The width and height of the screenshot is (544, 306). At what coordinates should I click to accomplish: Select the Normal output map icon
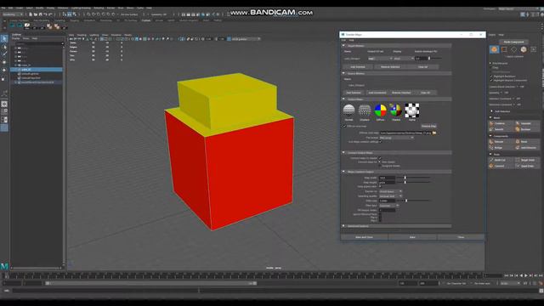(x=348, y=110)
